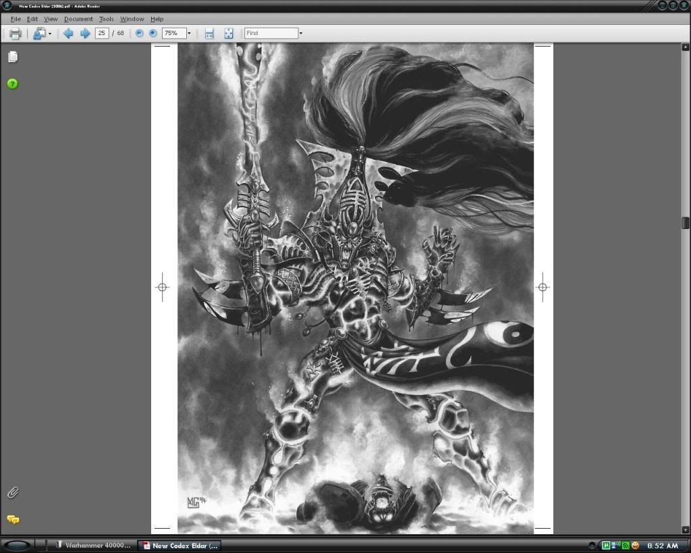Open the Window menu

click(132, 19)
